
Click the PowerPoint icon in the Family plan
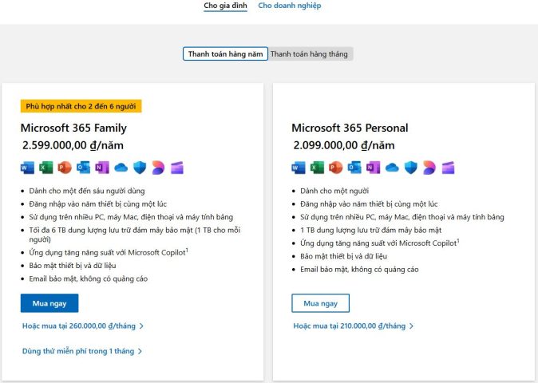(65, 168)
